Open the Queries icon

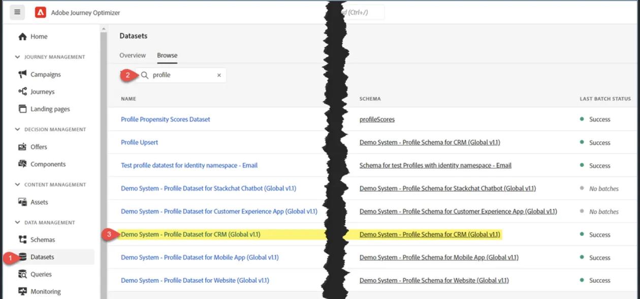coord(22,274)
